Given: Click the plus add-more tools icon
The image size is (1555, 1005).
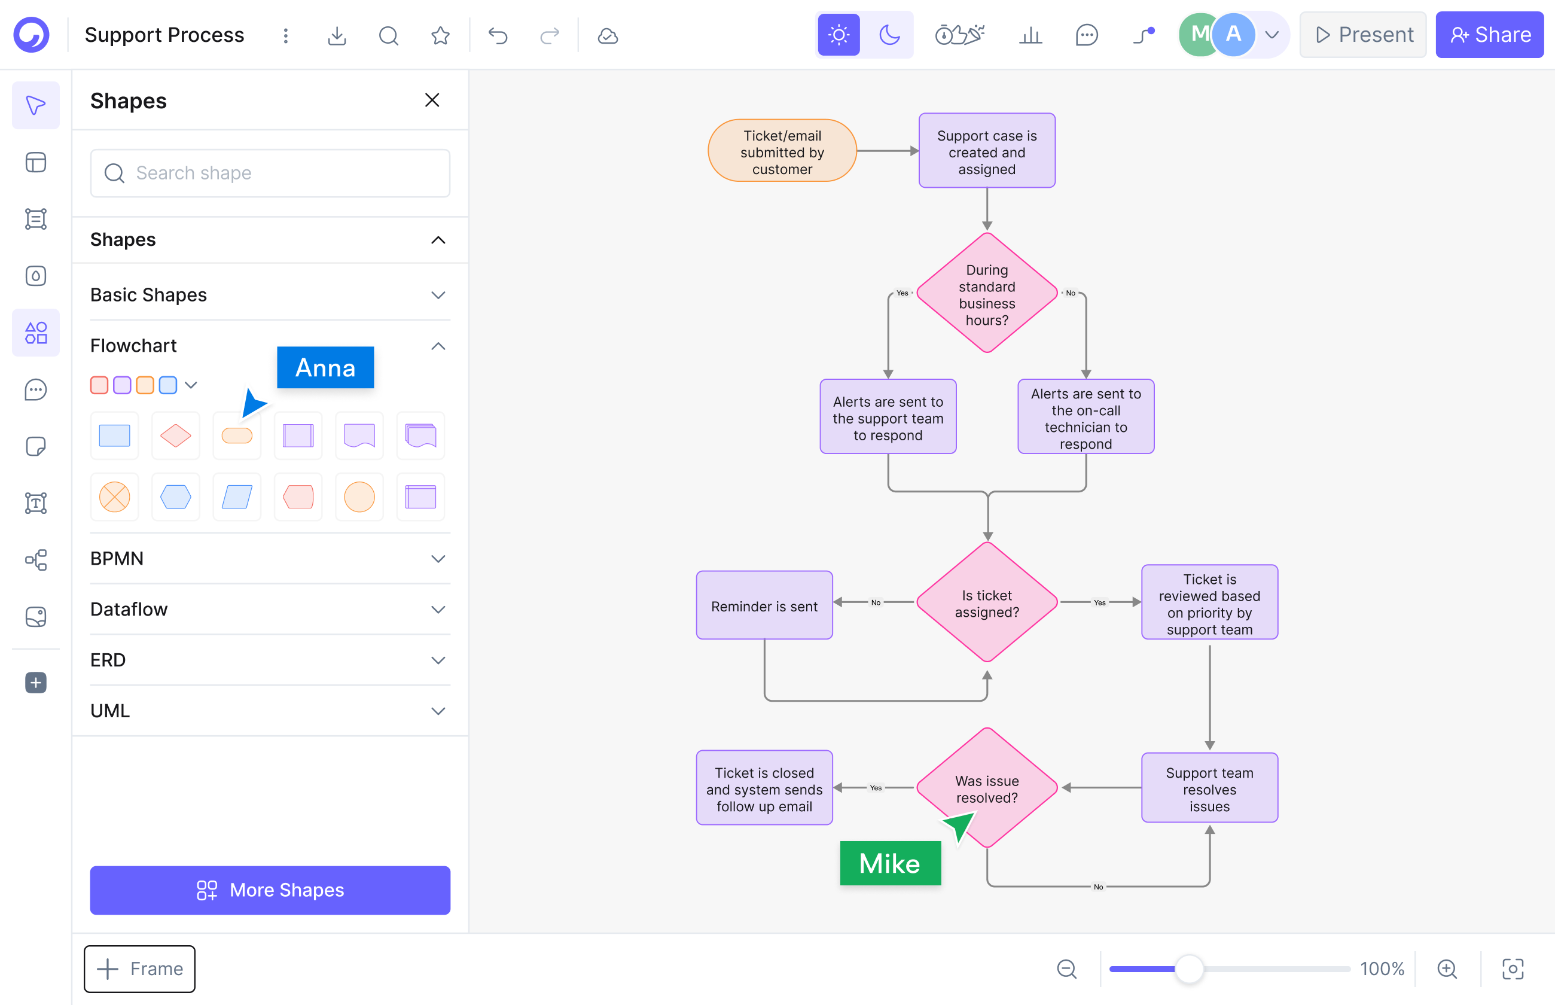Looking at the screenshot, I should pyautogui.click(x=36, y=683).
